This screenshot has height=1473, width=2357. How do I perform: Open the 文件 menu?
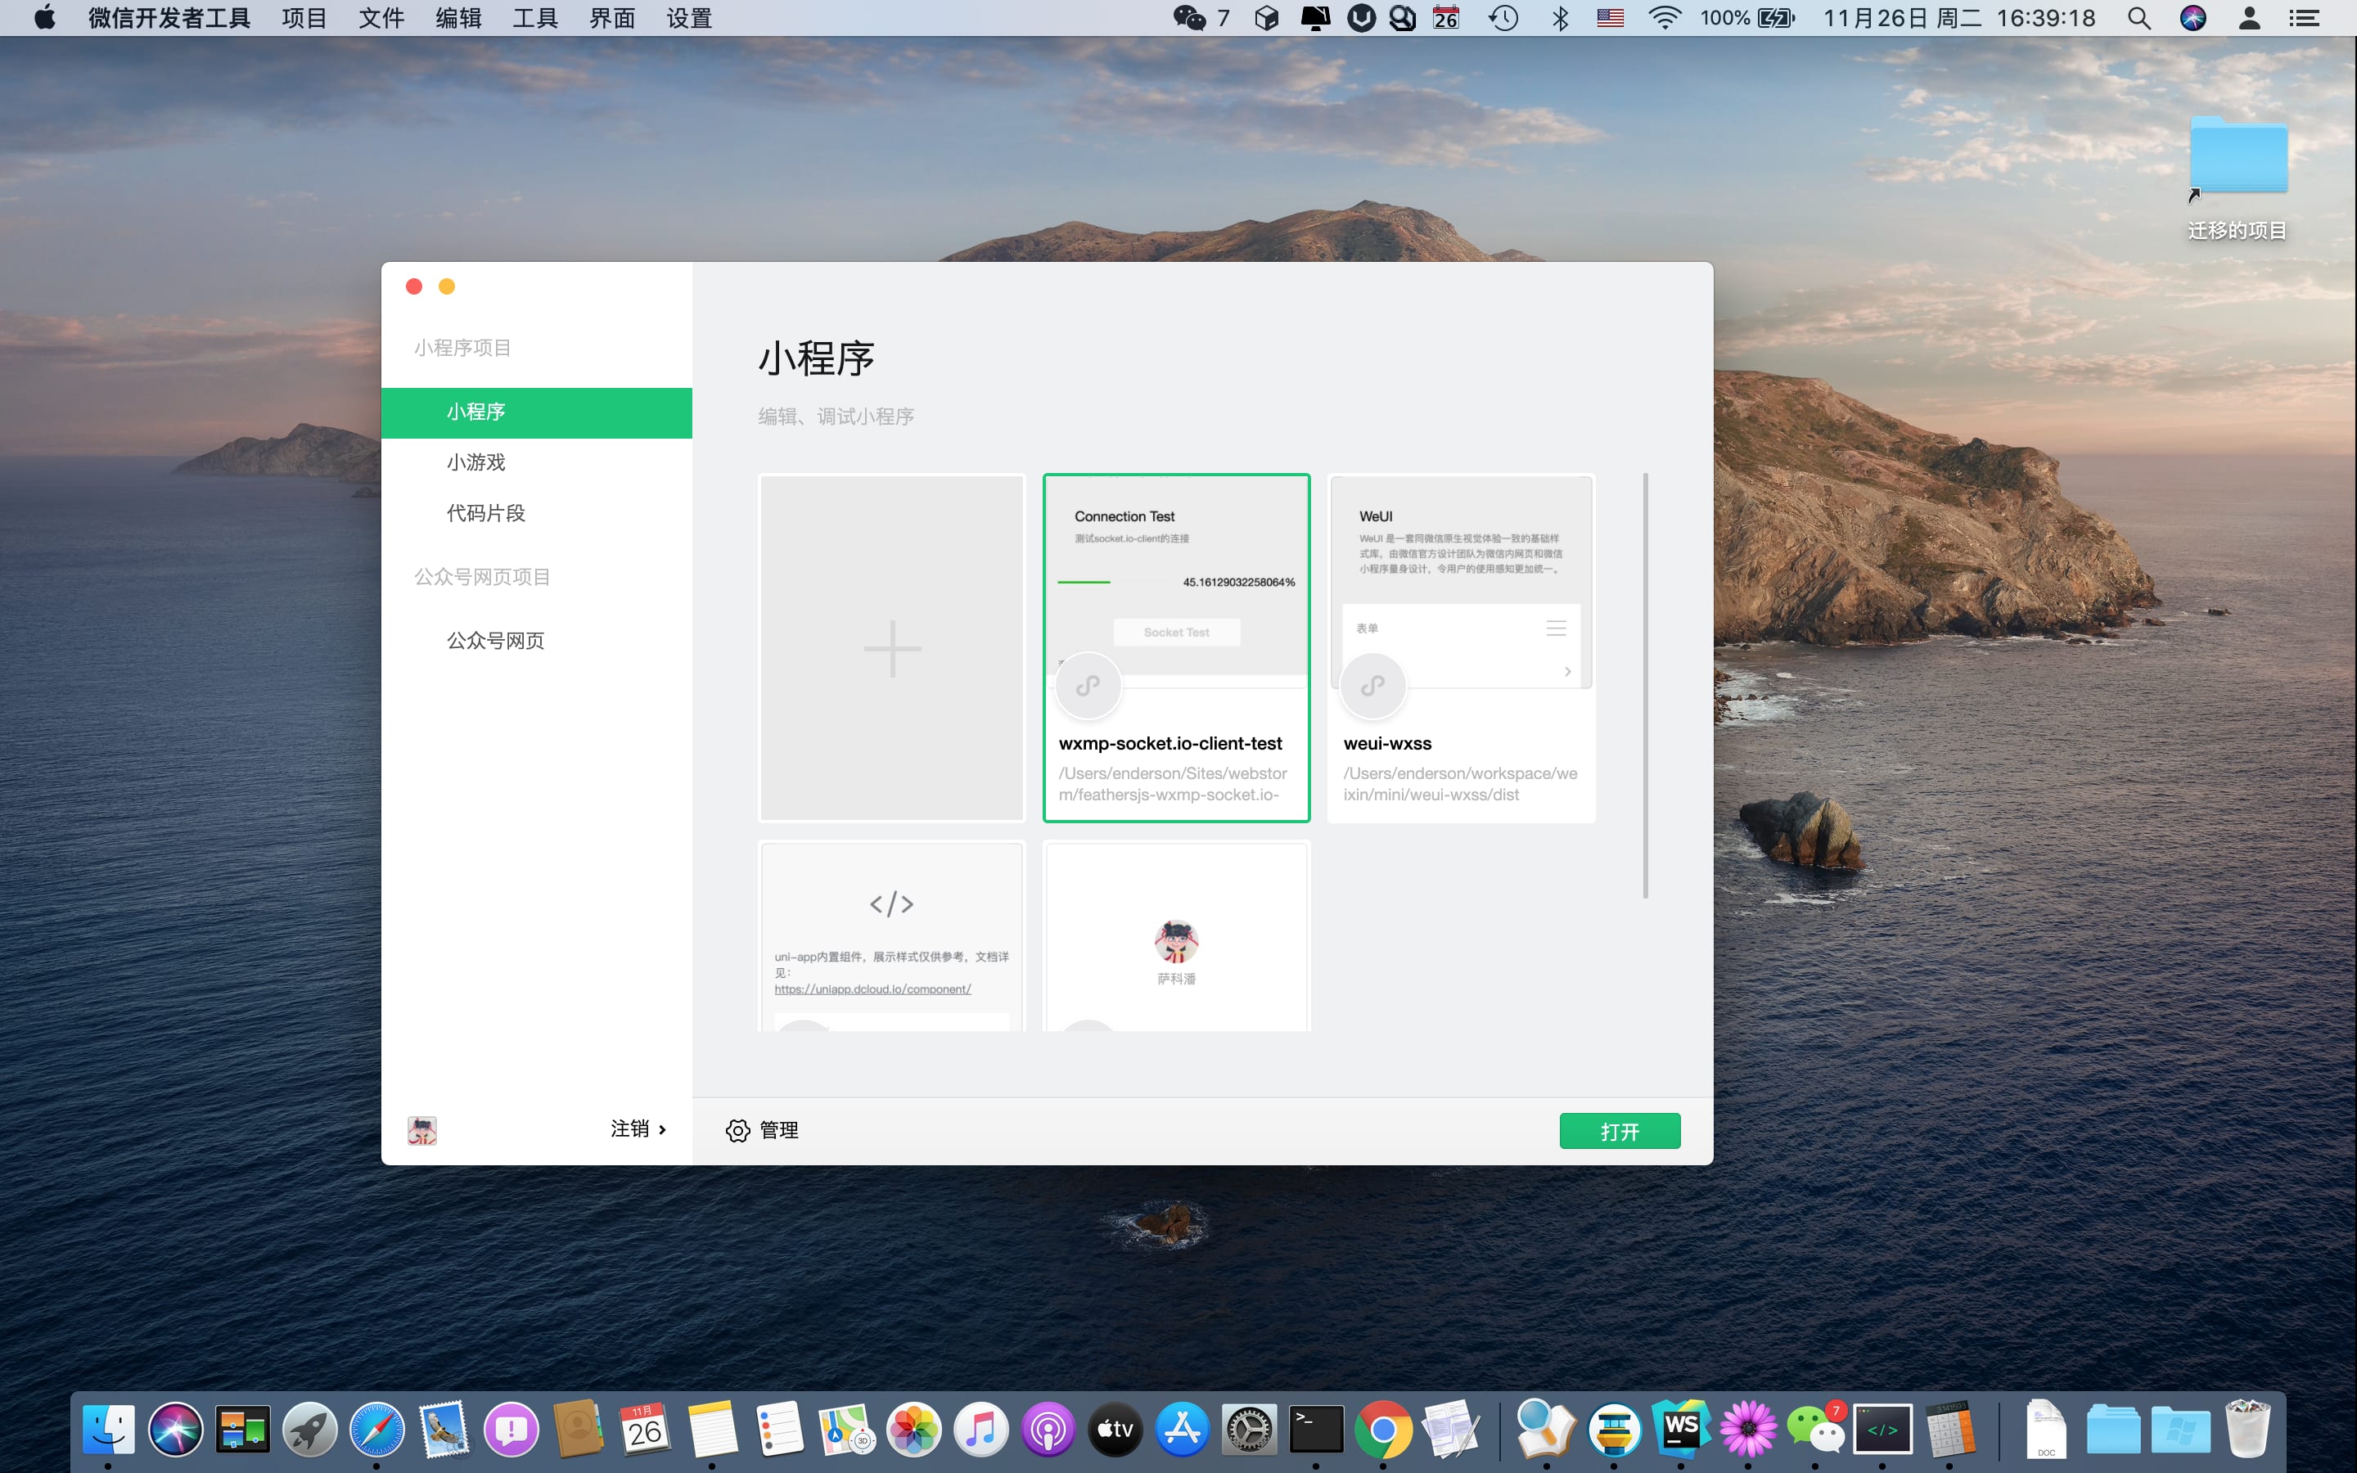tap(381, 17)
